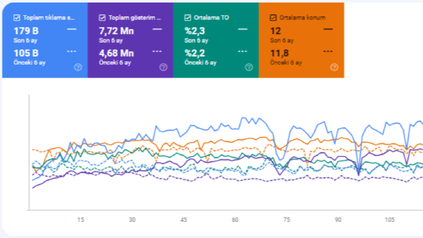Uncheck the Ortalama TO checkbox
The height and width of the screenshot is (238, 423).
tap(187, 18)
